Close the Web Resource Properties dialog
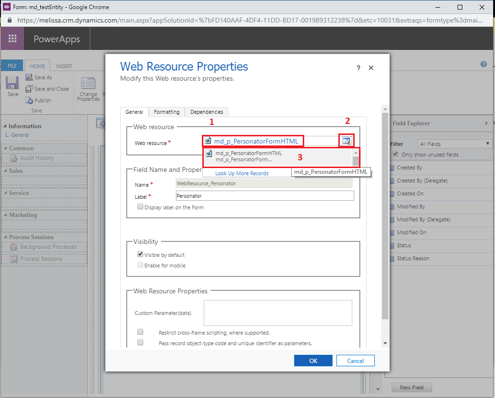 (371, 68)
